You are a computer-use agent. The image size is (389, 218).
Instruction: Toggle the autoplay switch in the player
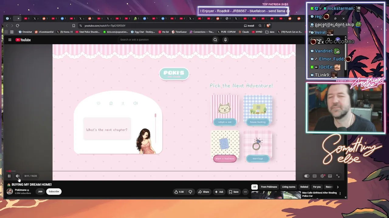[307, 176]
